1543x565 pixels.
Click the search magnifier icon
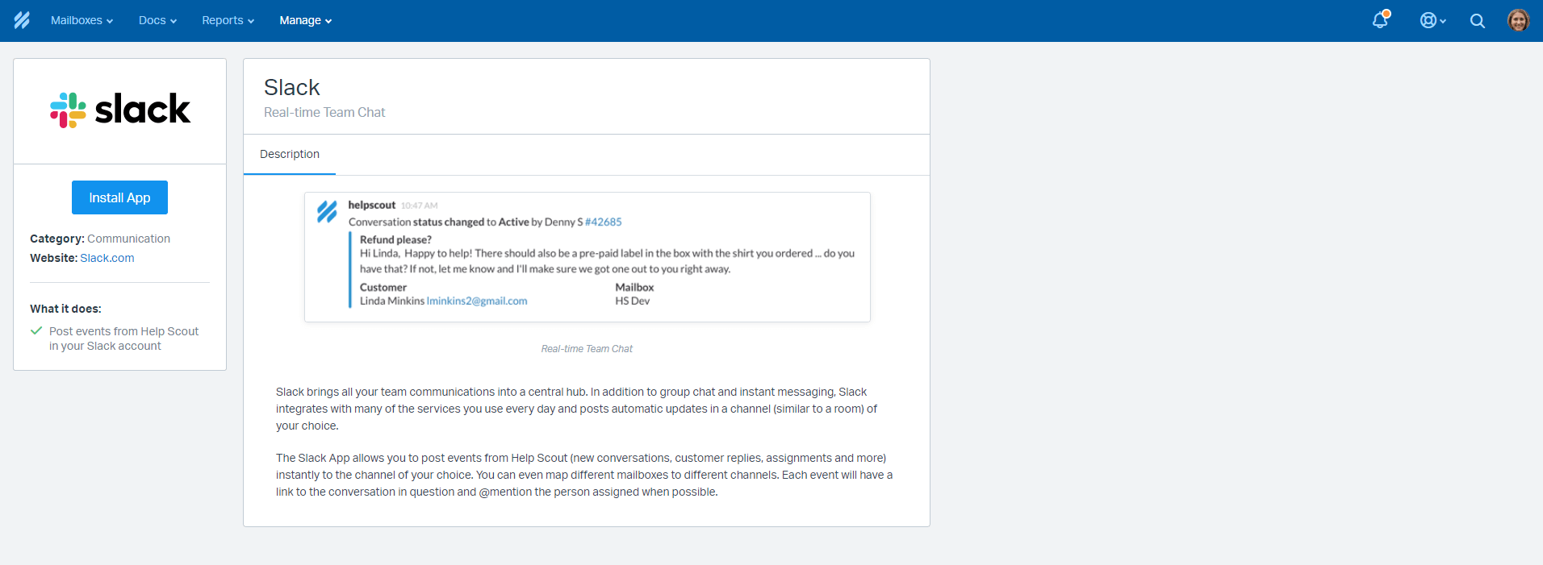tap(1478, 21)
